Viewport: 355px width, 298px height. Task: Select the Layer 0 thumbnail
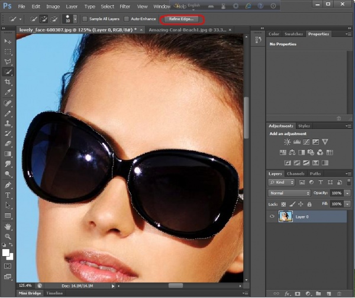click(286, 217)
